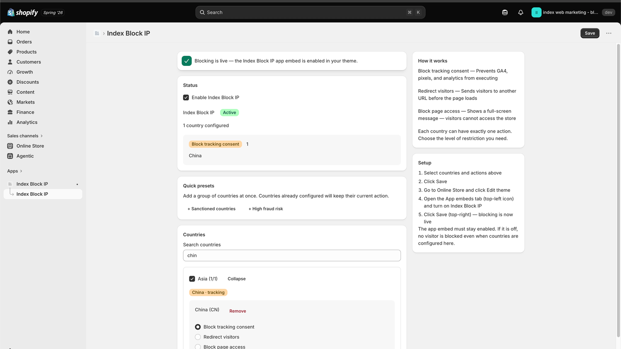Screen dimensions: 621x349
Task: Click the Analytics bar chart icon
Action: pyautogui.click(x=10, y=123)
